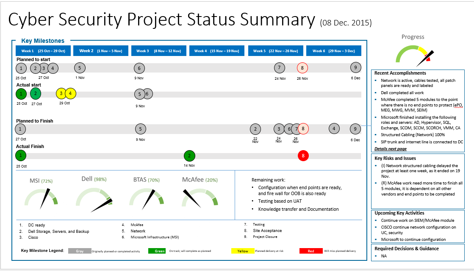This screenshot has width=474, height=271.
Task: Click gray milestone 9 in Planned to start row
Action: point(356,67)
